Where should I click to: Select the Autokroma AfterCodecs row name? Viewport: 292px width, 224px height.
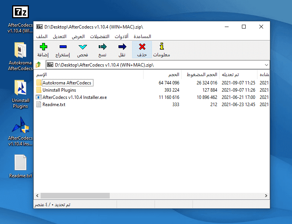pyautogui.click(x=67, y=83)
